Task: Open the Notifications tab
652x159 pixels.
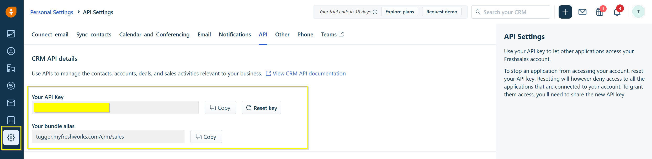Action: coord(235,35)
